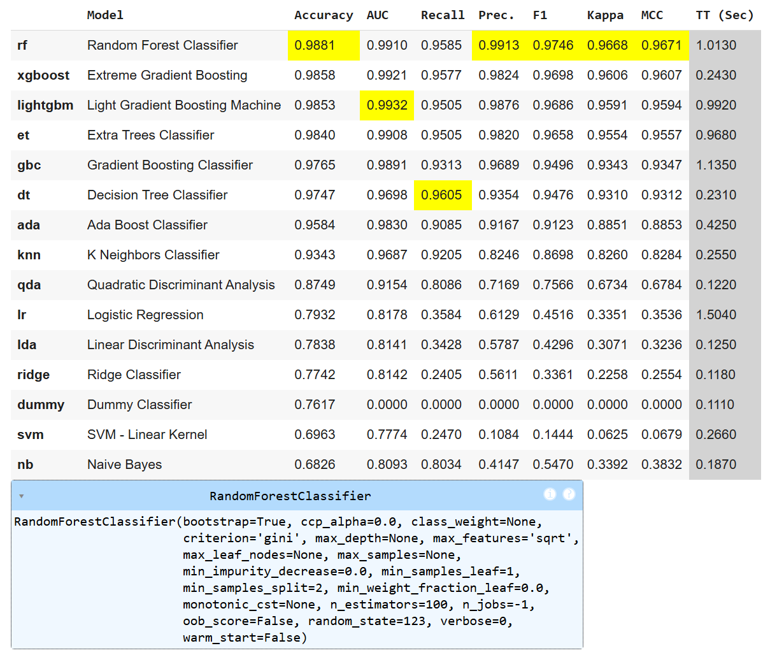Select the highlighted 0.9913 precision cell
This screenshot has width=777, height=662.
pyautogui.click(x=499, y=45)
